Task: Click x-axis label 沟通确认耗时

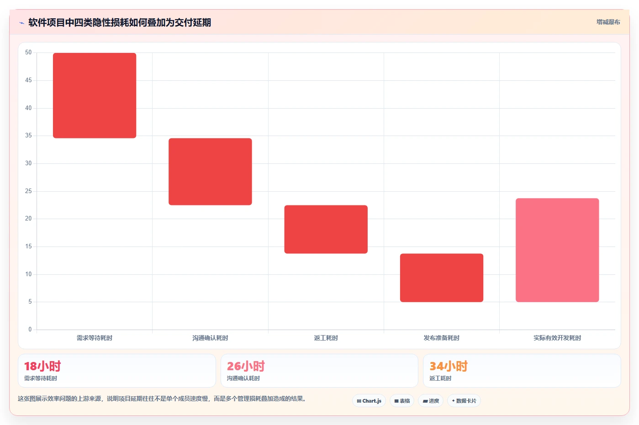Action: tap(210, 338)
